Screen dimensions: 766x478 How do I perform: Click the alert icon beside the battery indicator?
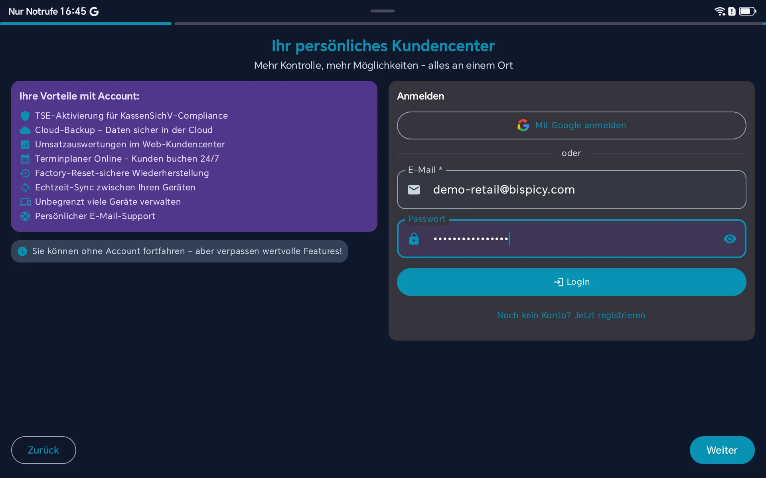coord(732,11)
